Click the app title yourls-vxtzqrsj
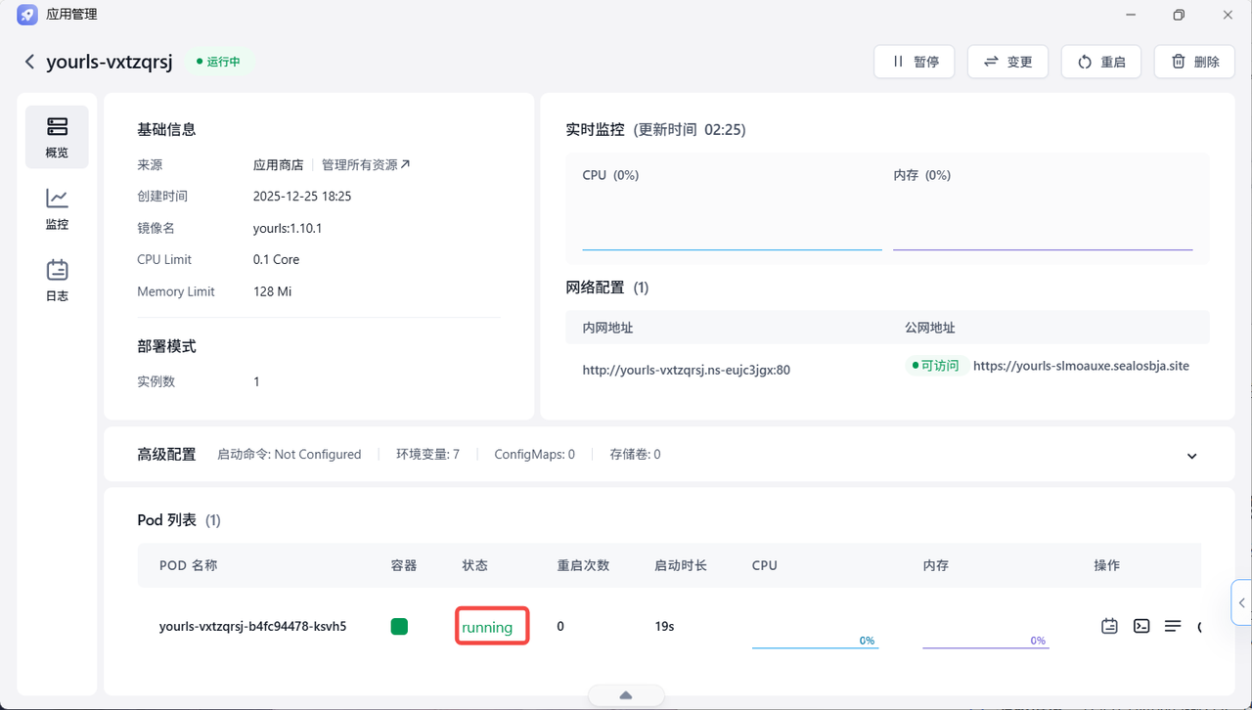This screenshot has height=710, width=1252. tap(109, 62)
